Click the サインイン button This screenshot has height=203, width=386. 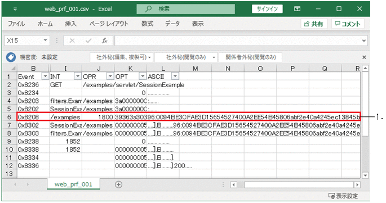tap(267, 9)
